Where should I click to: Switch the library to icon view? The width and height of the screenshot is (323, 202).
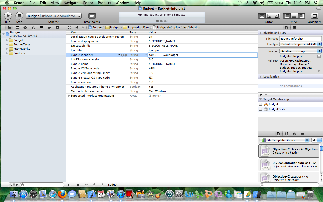(x=314, y=140)
